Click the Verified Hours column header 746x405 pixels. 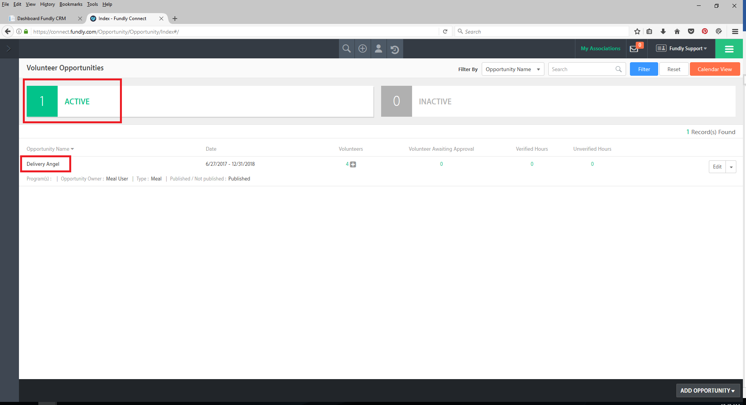click(x=532, y=149)
